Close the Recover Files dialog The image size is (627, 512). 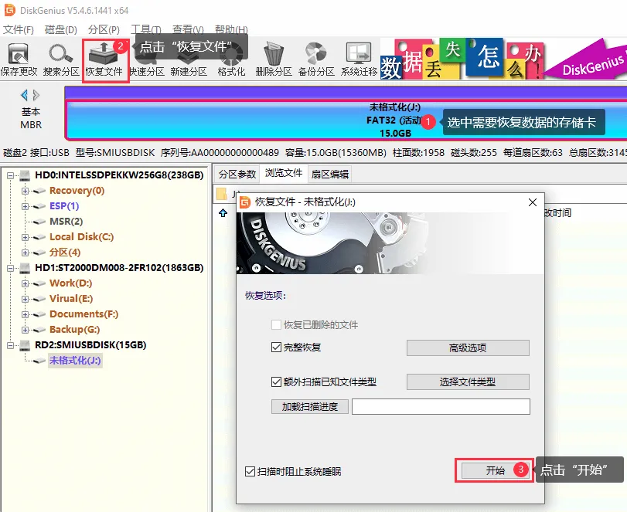point(532,202)
